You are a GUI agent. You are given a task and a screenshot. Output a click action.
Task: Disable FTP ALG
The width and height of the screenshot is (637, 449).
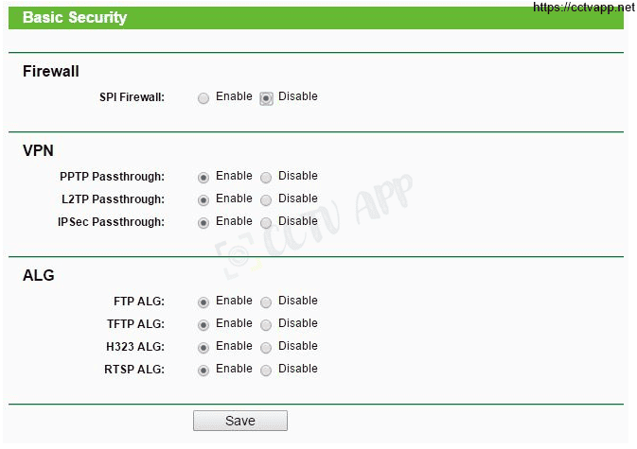(266, 302)
